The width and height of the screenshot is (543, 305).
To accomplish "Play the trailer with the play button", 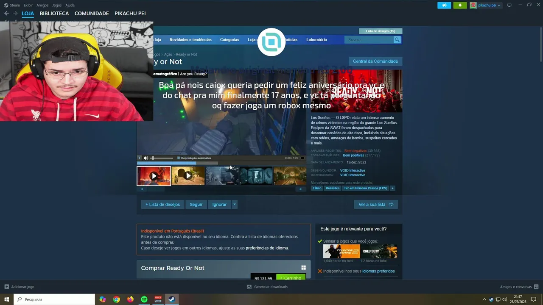I will (x=140, y=158).
